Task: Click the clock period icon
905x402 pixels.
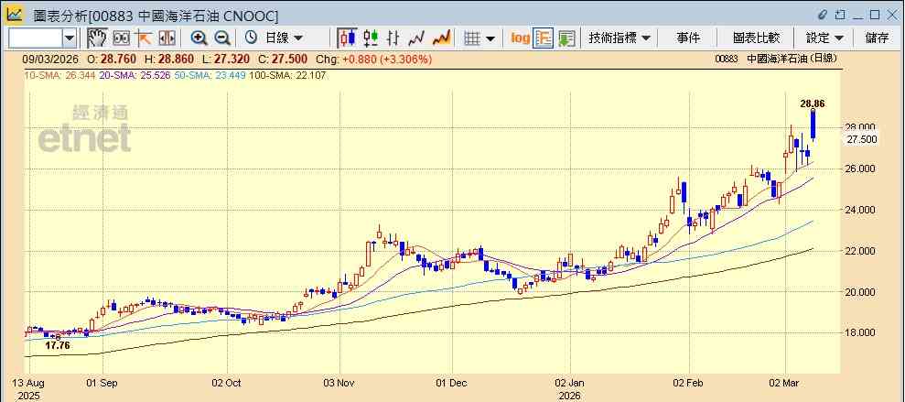Action: tap(251, 38)
